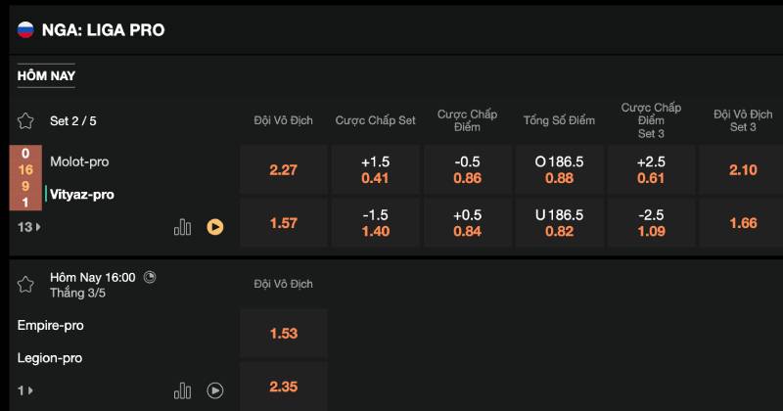Choose Empire-pro winner odds 1.53
This screenshot has height=411, width=783.
[284, 334]
